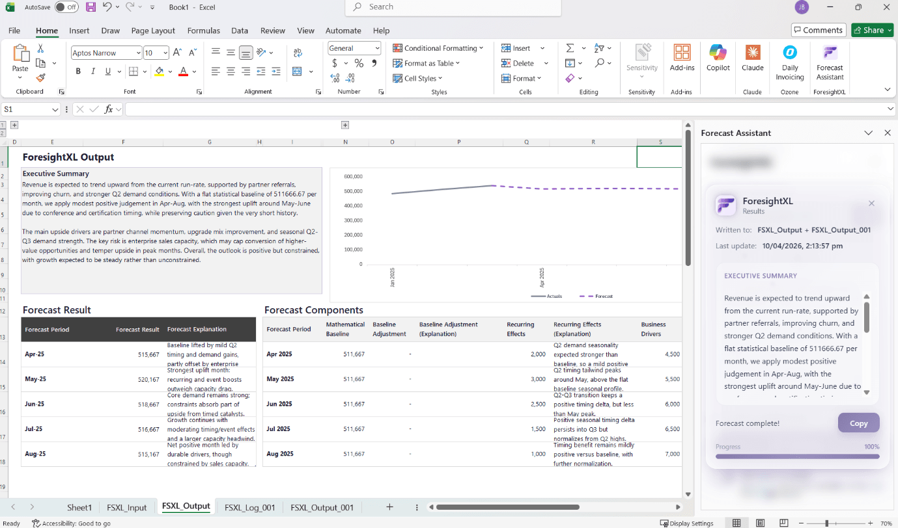Toggle the AutoSave switch
This screenshot has height=528, width=898.
point(66,7)
